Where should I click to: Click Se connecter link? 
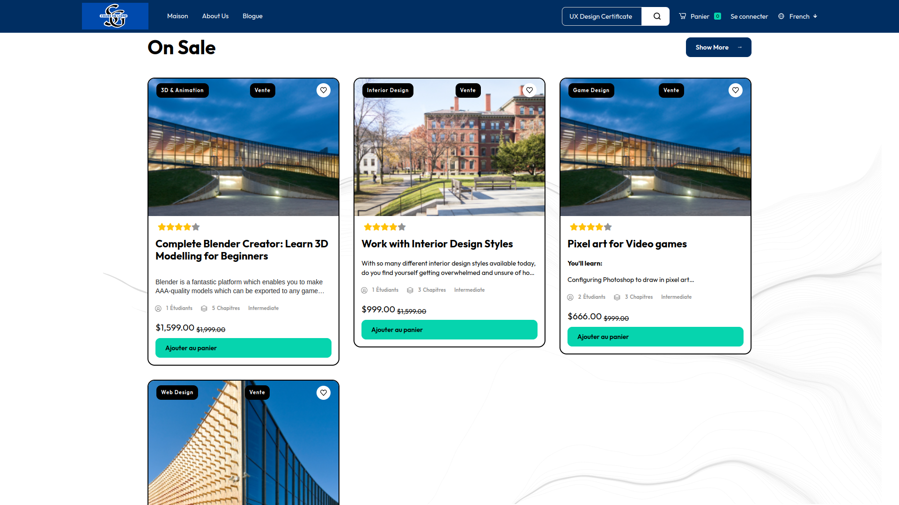(x=749, y=16)
